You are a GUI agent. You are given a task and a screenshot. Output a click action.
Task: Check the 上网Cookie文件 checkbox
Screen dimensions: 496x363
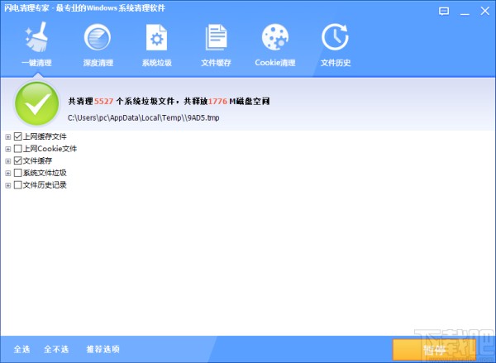17,149
